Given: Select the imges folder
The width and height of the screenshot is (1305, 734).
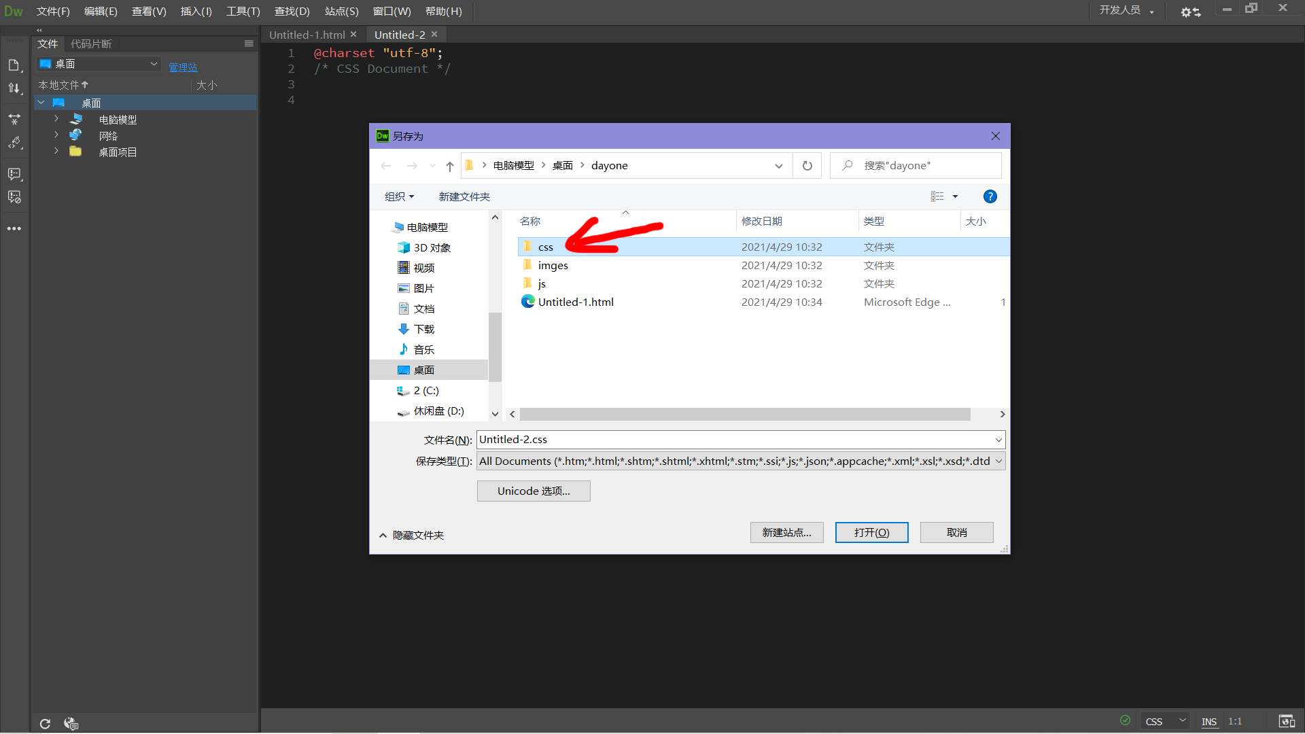Looking at the screenshot, I should [763, 266].
